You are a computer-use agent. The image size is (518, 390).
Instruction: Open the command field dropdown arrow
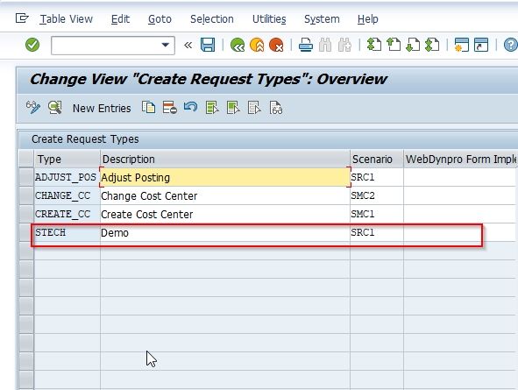pos(165,45)
